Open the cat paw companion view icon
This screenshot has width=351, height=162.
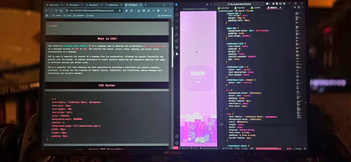tap(177, 47)
